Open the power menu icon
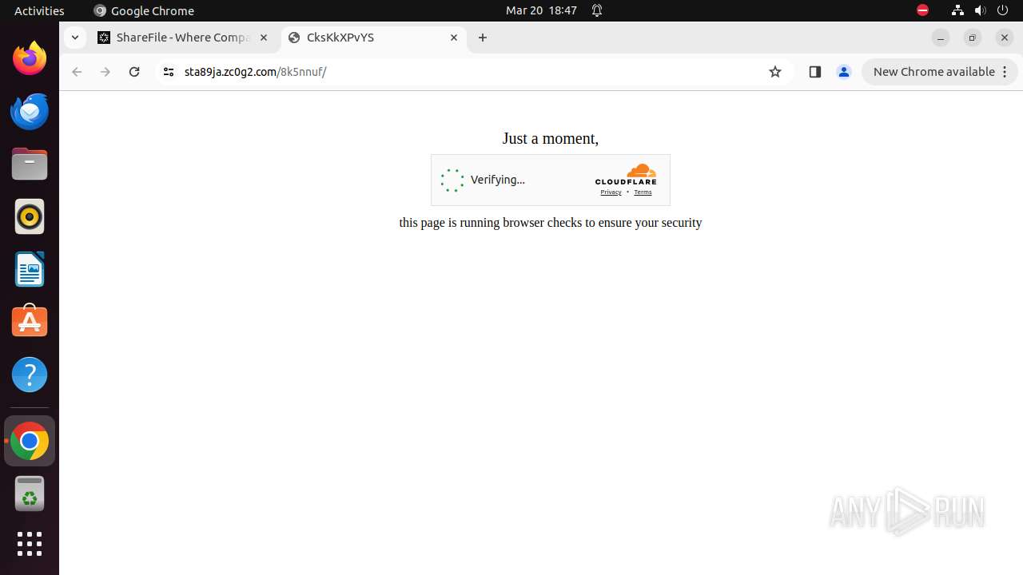The width and height of the screenshot is (1023, 575). [1002, 10]
